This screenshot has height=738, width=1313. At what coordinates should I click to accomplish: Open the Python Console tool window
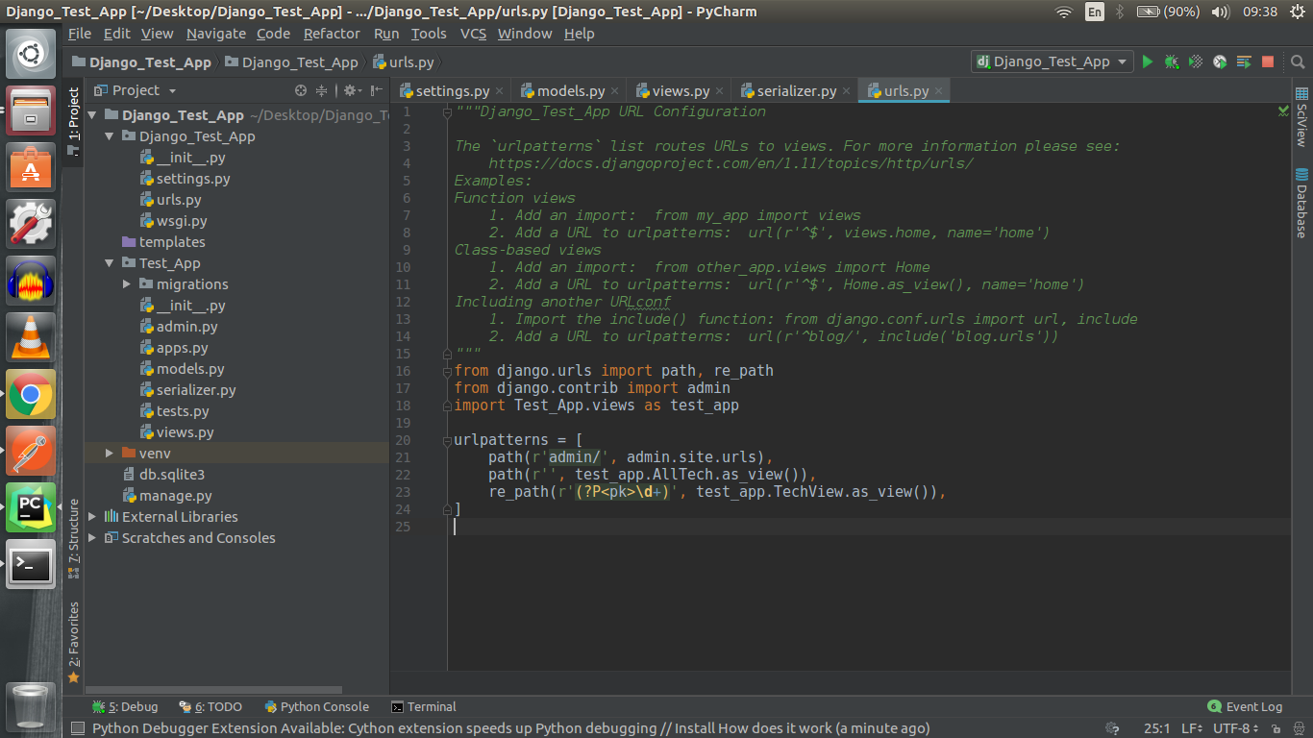tap(316, 707)
